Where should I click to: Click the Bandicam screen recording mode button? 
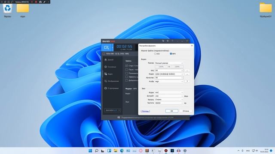coord(106,47)
